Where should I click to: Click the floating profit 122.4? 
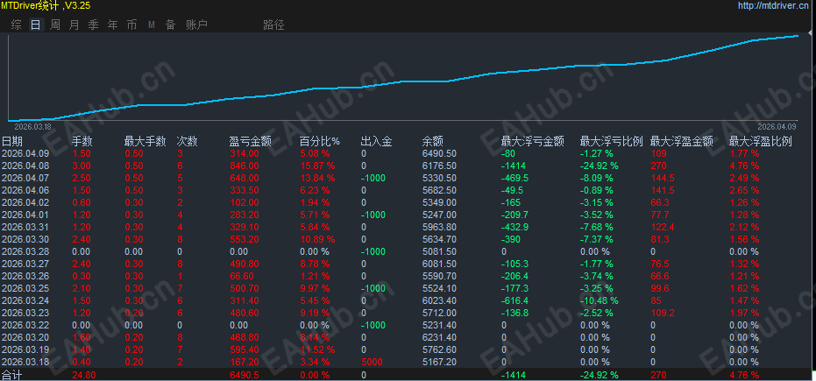(x=662, y=227)
